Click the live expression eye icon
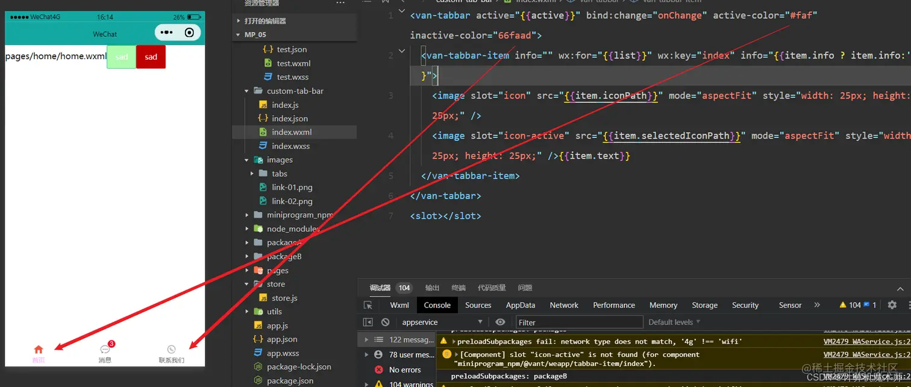 (x=500, y=322)
